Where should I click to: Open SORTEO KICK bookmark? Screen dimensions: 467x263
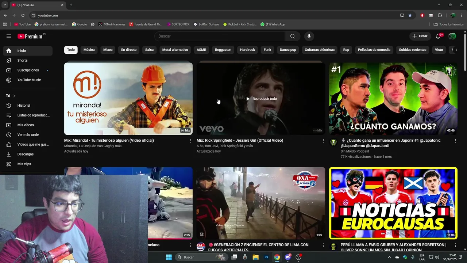(x=178, y=24)
